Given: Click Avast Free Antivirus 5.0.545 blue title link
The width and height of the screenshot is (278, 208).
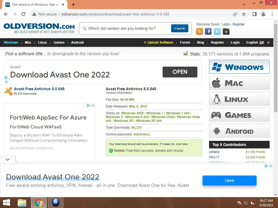Looking at the screenshot, I should pyautogui.click(x=39, y=89).
